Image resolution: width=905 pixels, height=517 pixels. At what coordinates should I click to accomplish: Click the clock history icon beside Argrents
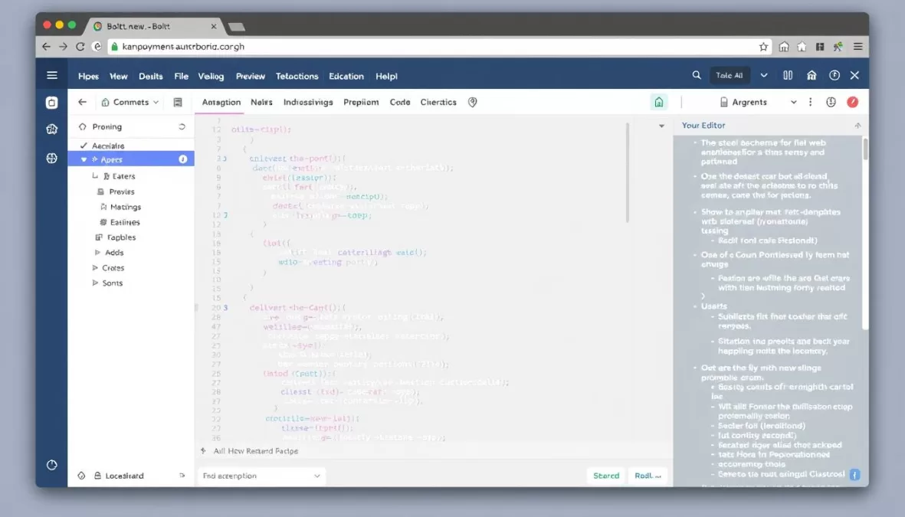pyautogui.click(x=831, y=101)
